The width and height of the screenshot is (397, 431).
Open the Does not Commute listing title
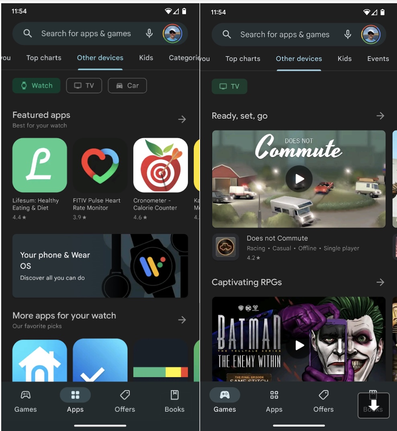click(x=277, y=238)
